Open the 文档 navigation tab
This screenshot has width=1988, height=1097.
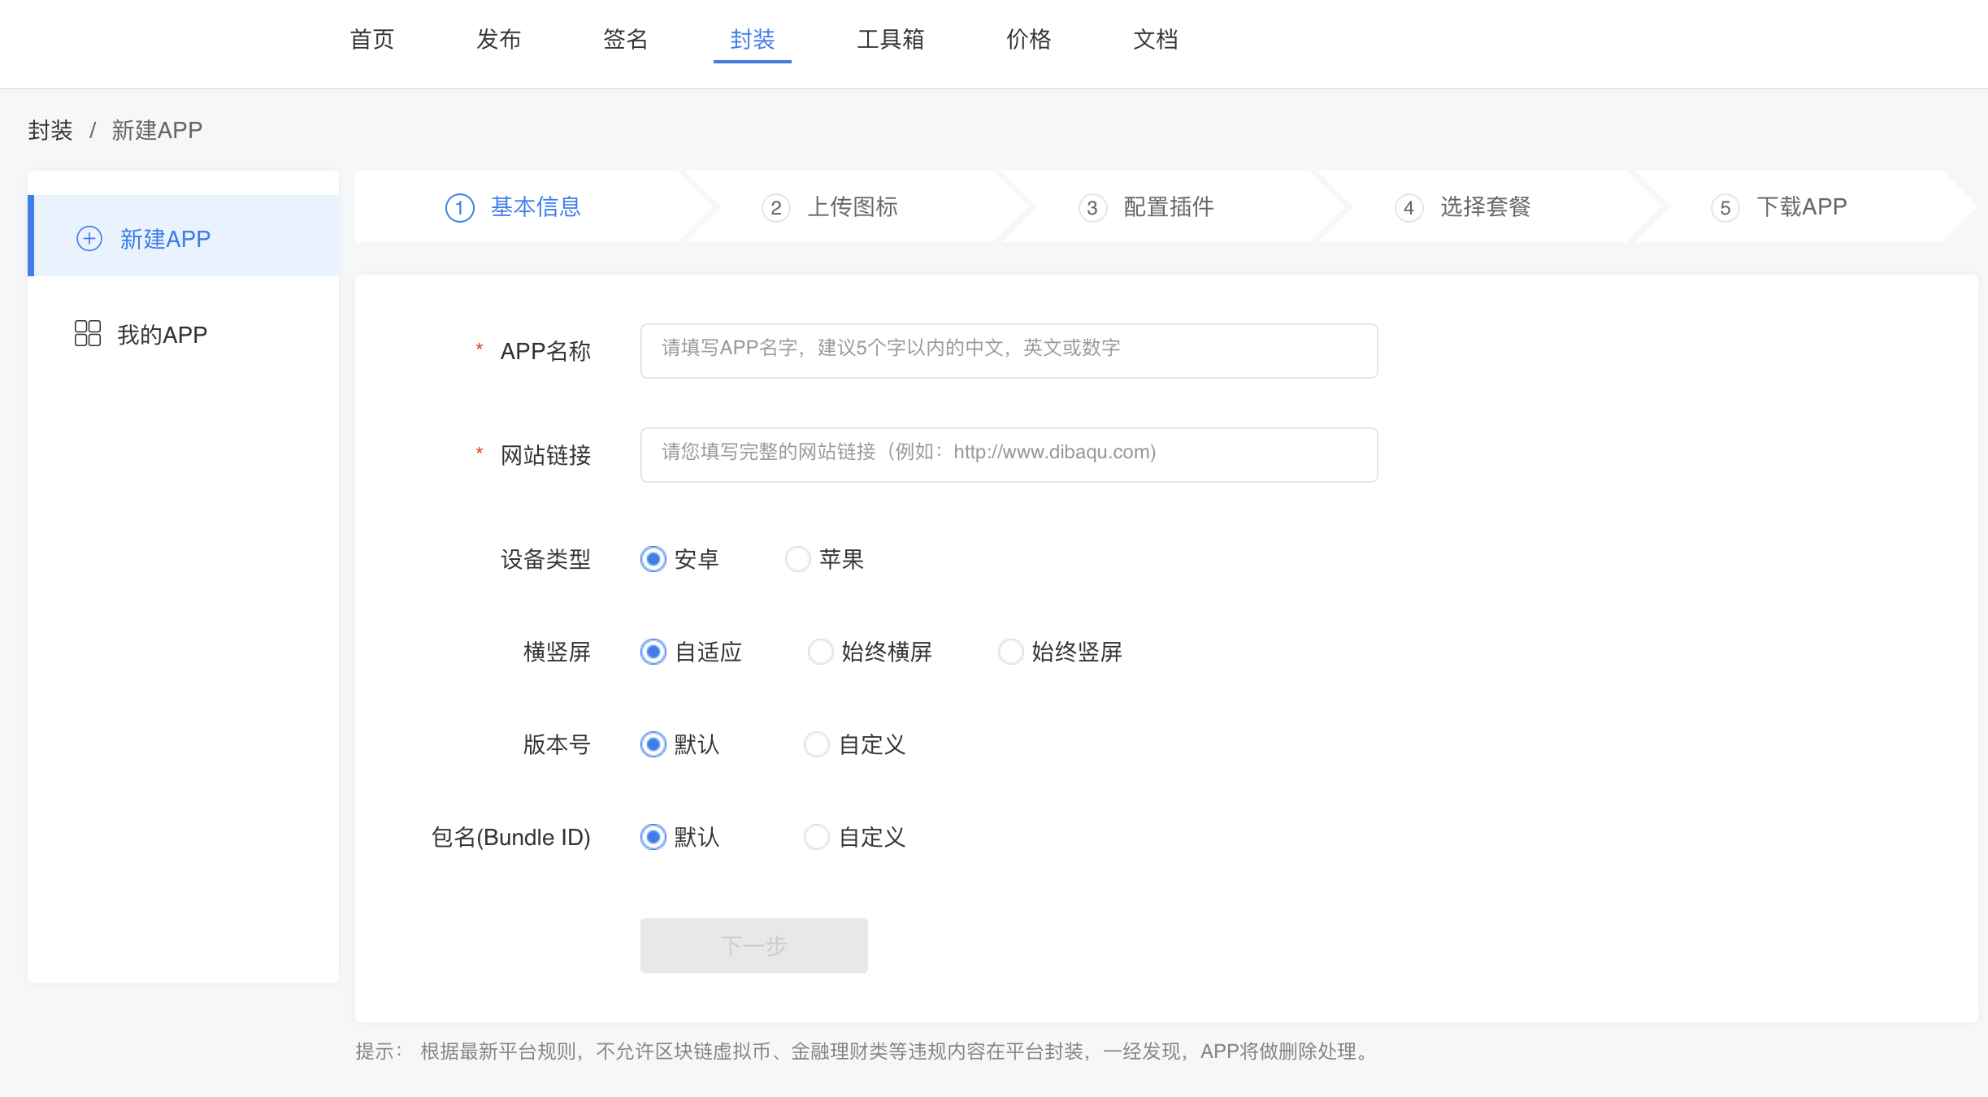pyautogui.click(x=1155, y=39)
